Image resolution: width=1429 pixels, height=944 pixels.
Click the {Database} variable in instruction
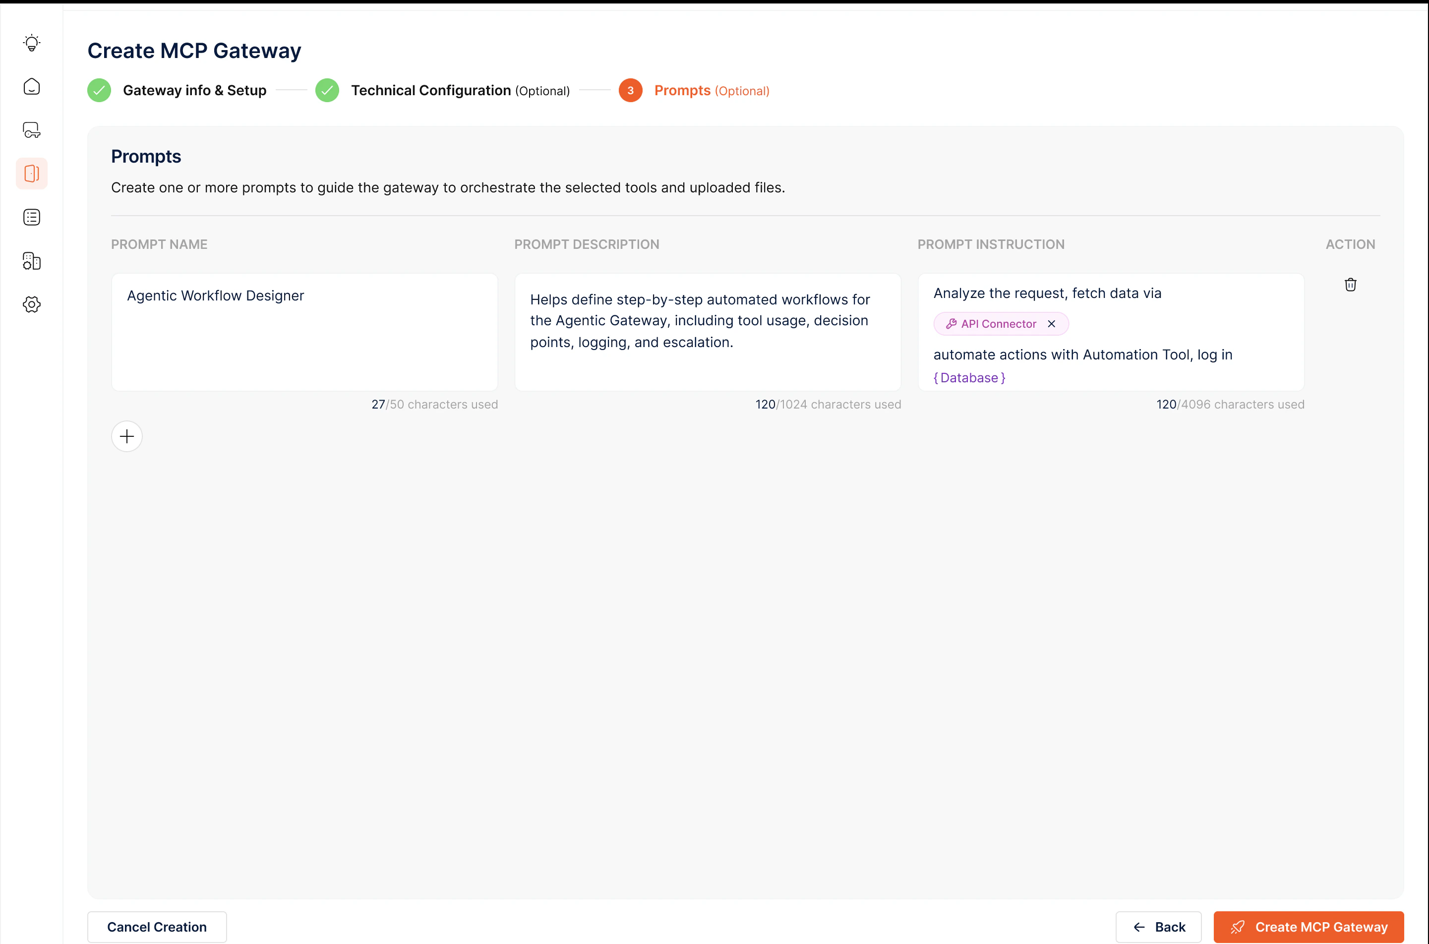(x=969, y=378)
